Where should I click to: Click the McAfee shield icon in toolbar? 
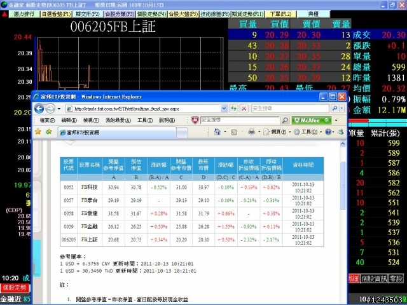(195, 120)
